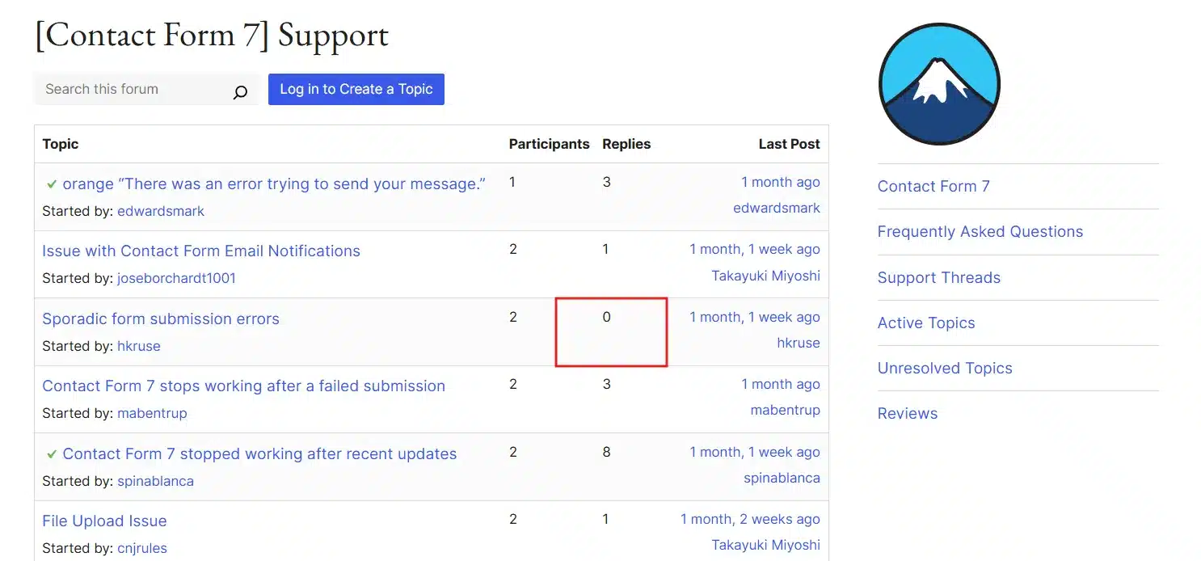Open last post time above hkruse

click(x=755, y=317)
